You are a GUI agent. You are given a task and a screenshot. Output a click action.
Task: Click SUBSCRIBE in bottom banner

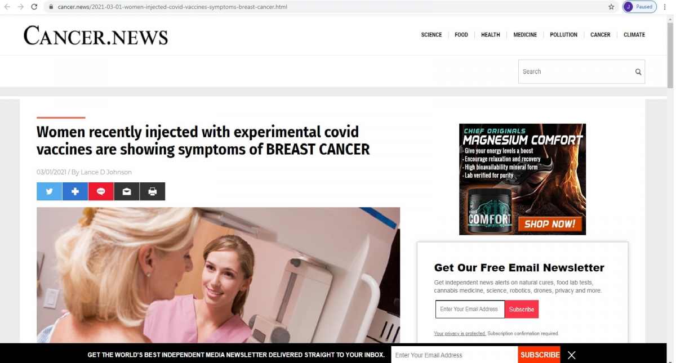pyautogui.click(x=540, y=355)
